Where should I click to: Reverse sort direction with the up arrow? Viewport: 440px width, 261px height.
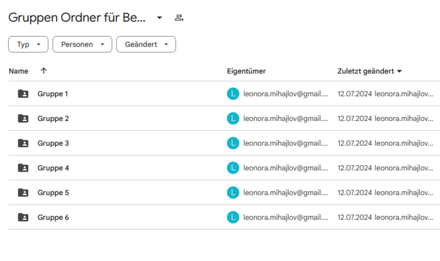click(x=44, y=71)
